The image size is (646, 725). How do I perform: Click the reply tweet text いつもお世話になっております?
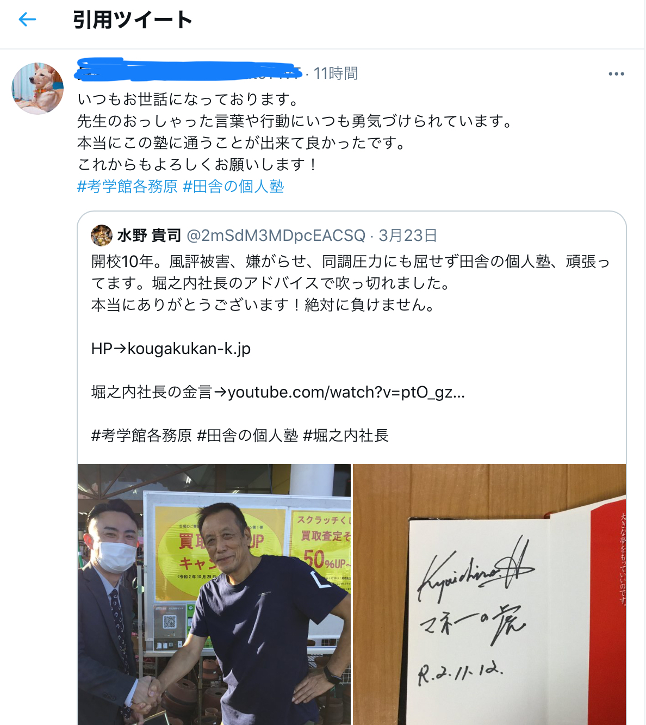pos(188,100)
